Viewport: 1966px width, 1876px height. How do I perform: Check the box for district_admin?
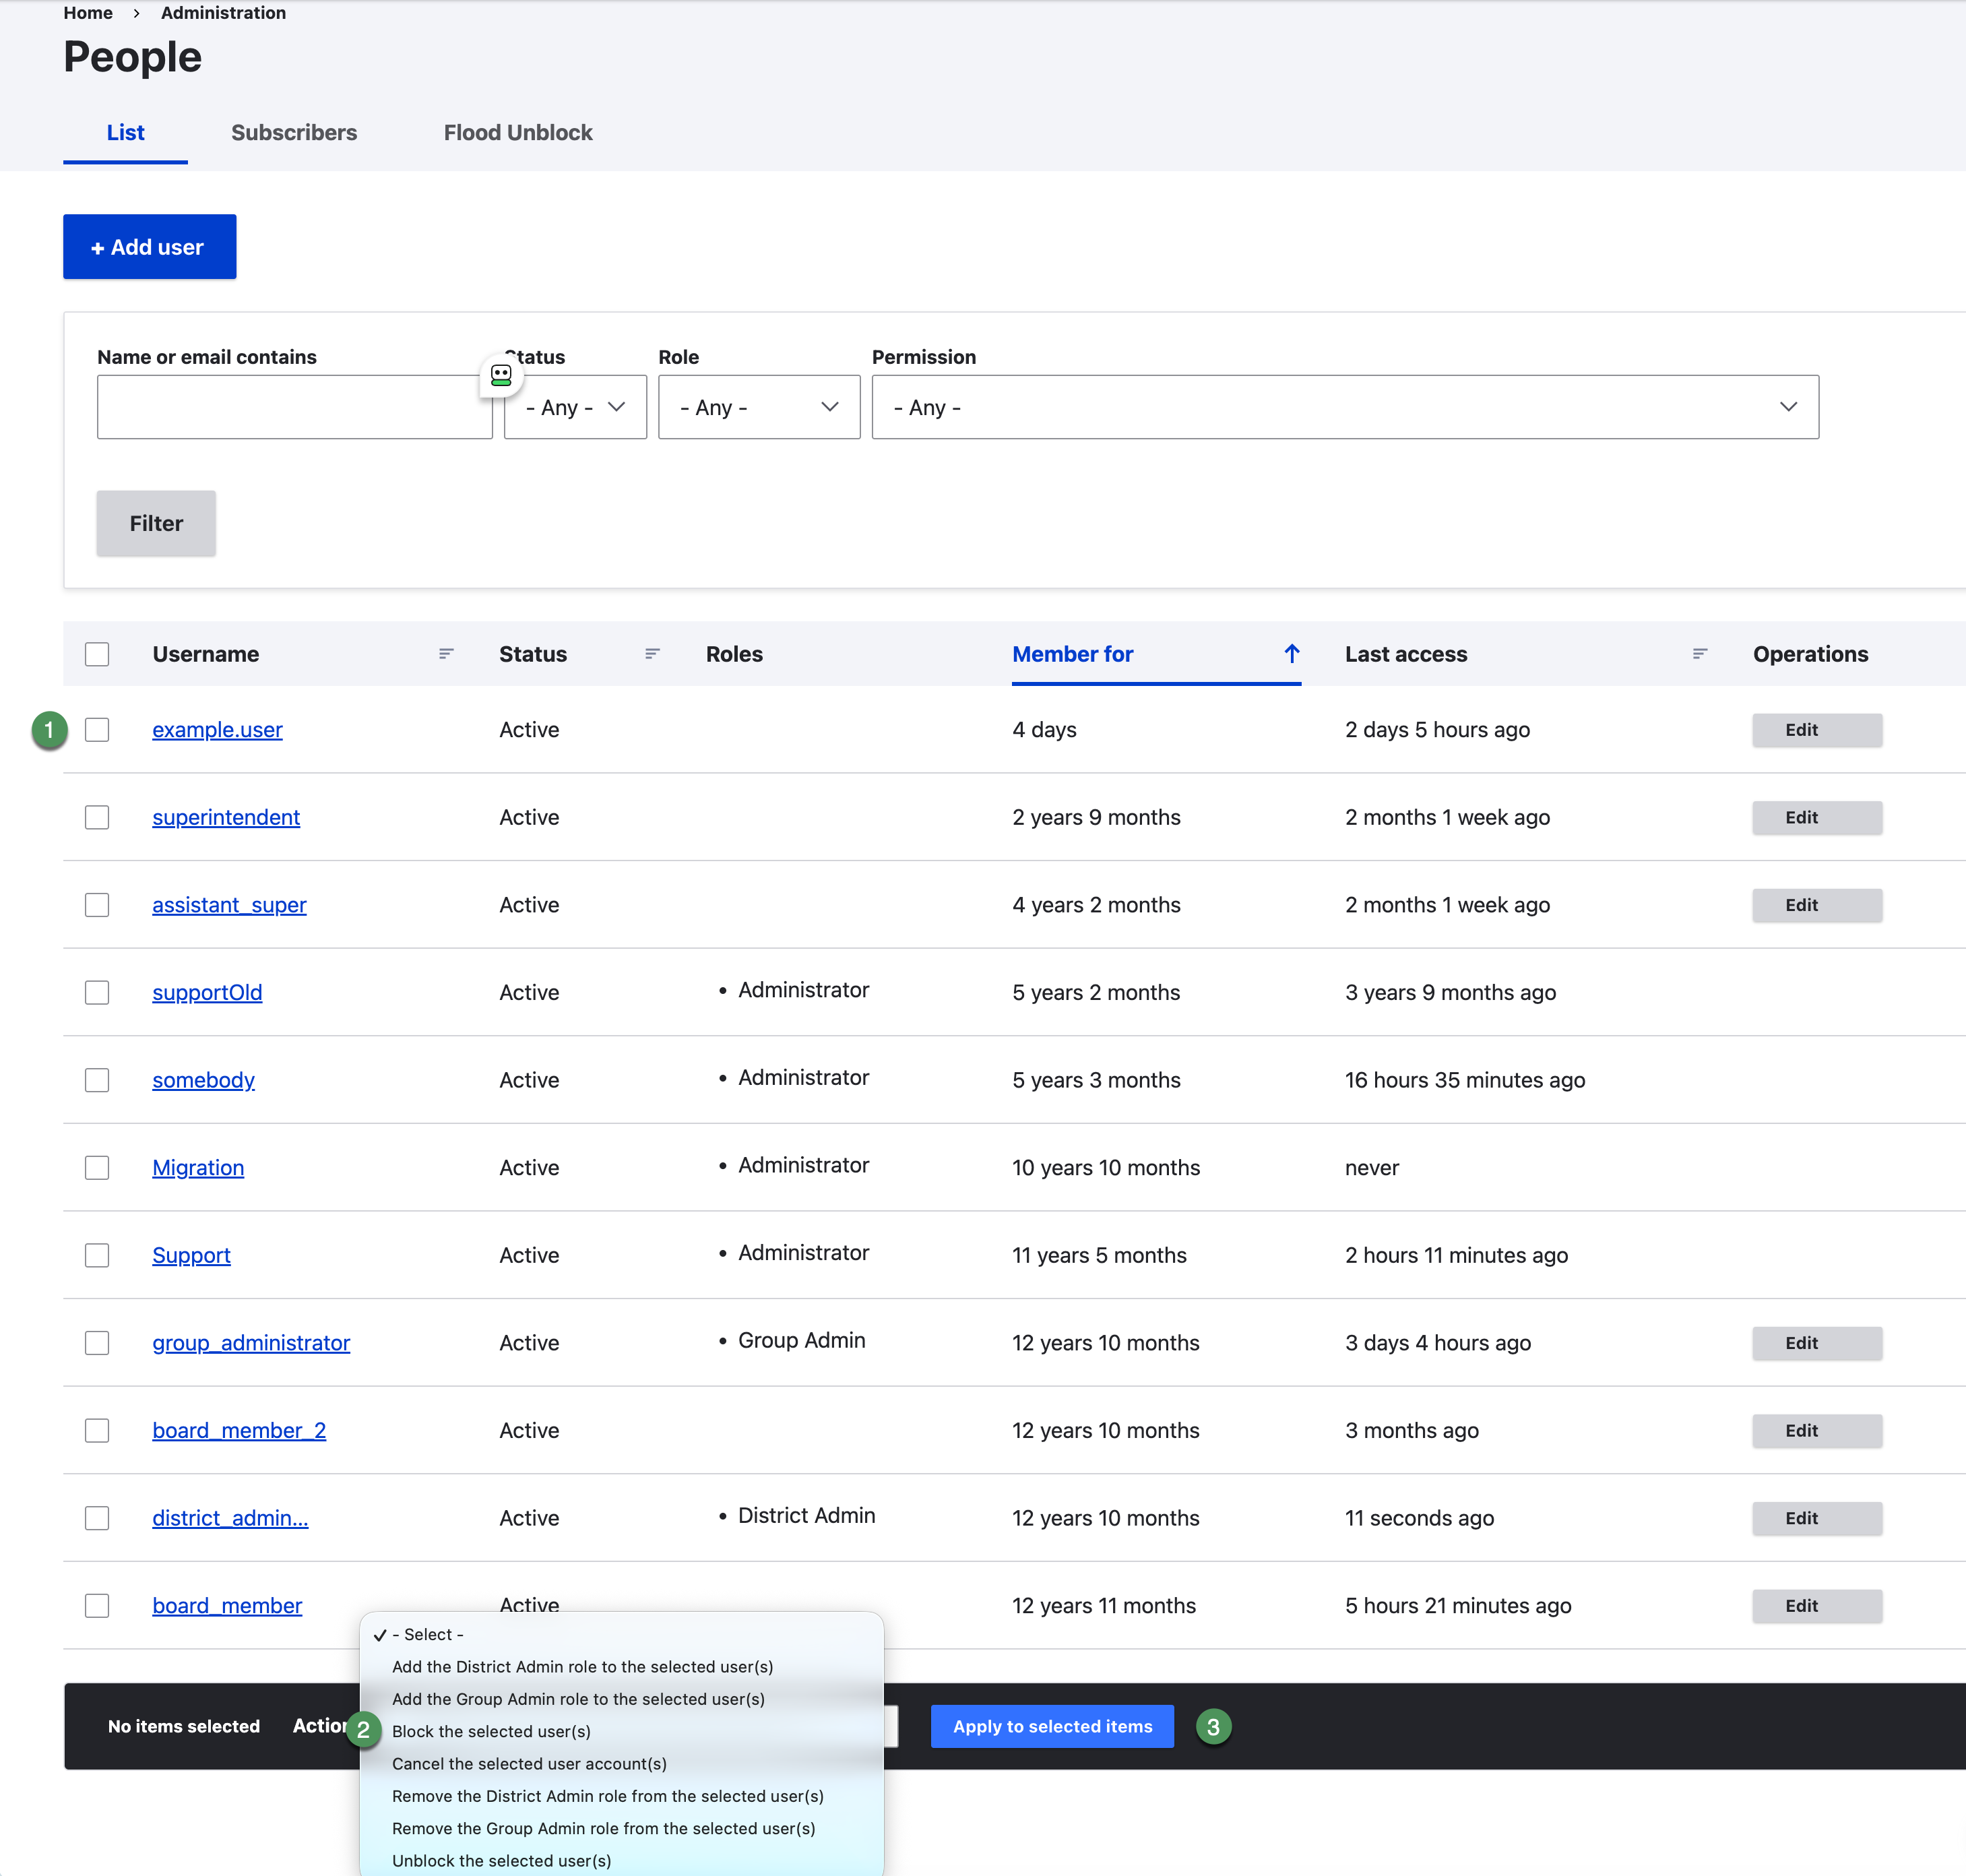click(x=97, y=1518)
